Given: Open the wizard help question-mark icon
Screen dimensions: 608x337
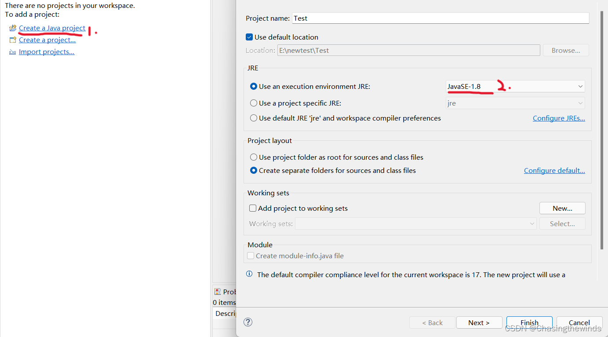Looking at the screenshot, I should pyautogui.click(x=248, y=322).
